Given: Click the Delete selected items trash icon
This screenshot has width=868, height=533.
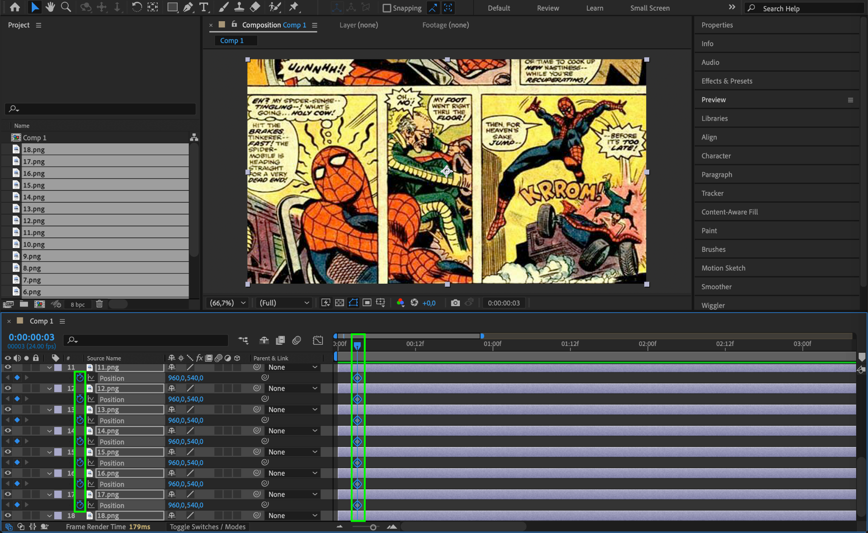Looking at the screenshot, I should 99,304.
